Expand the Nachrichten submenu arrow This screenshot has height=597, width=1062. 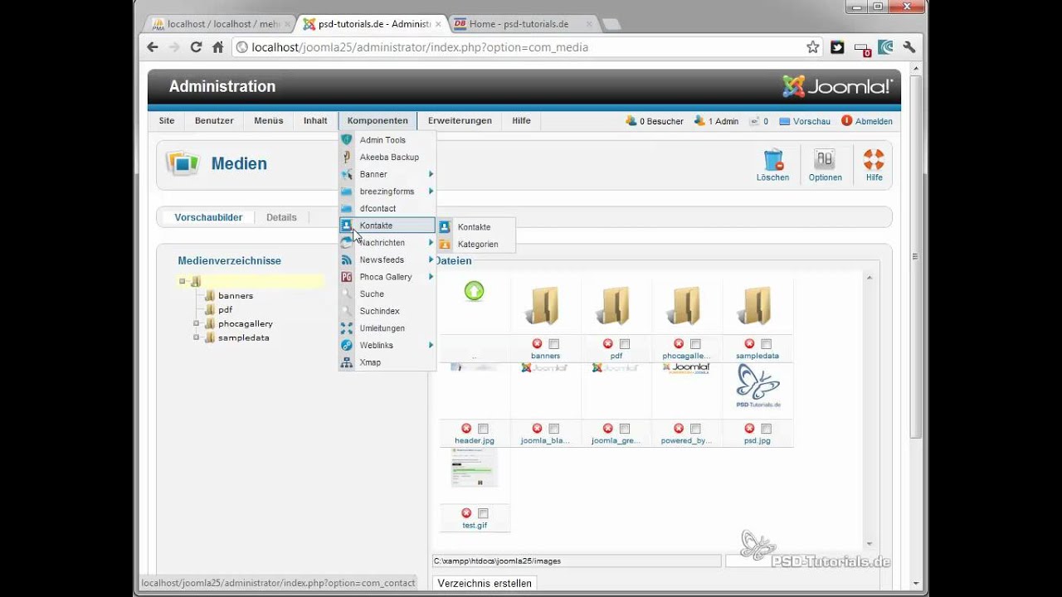tap(431, 243)
